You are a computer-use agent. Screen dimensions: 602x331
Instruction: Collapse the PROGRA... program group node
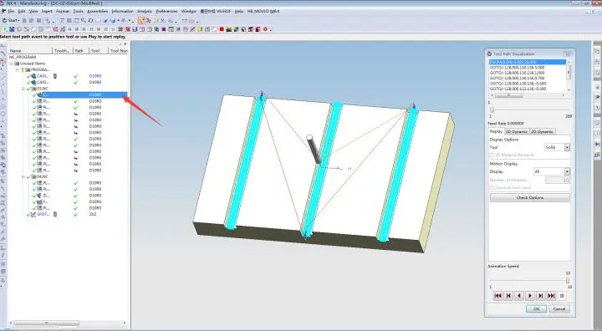tap(17, 70)
